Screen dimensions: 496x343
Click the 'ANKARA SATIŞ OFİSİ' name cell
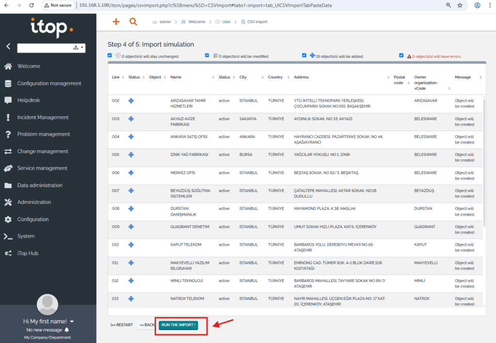189,137
